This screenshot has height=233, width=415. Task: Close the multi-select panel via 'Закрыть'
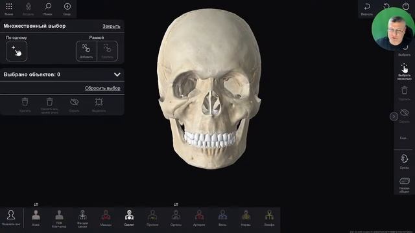tap(112, 26)
